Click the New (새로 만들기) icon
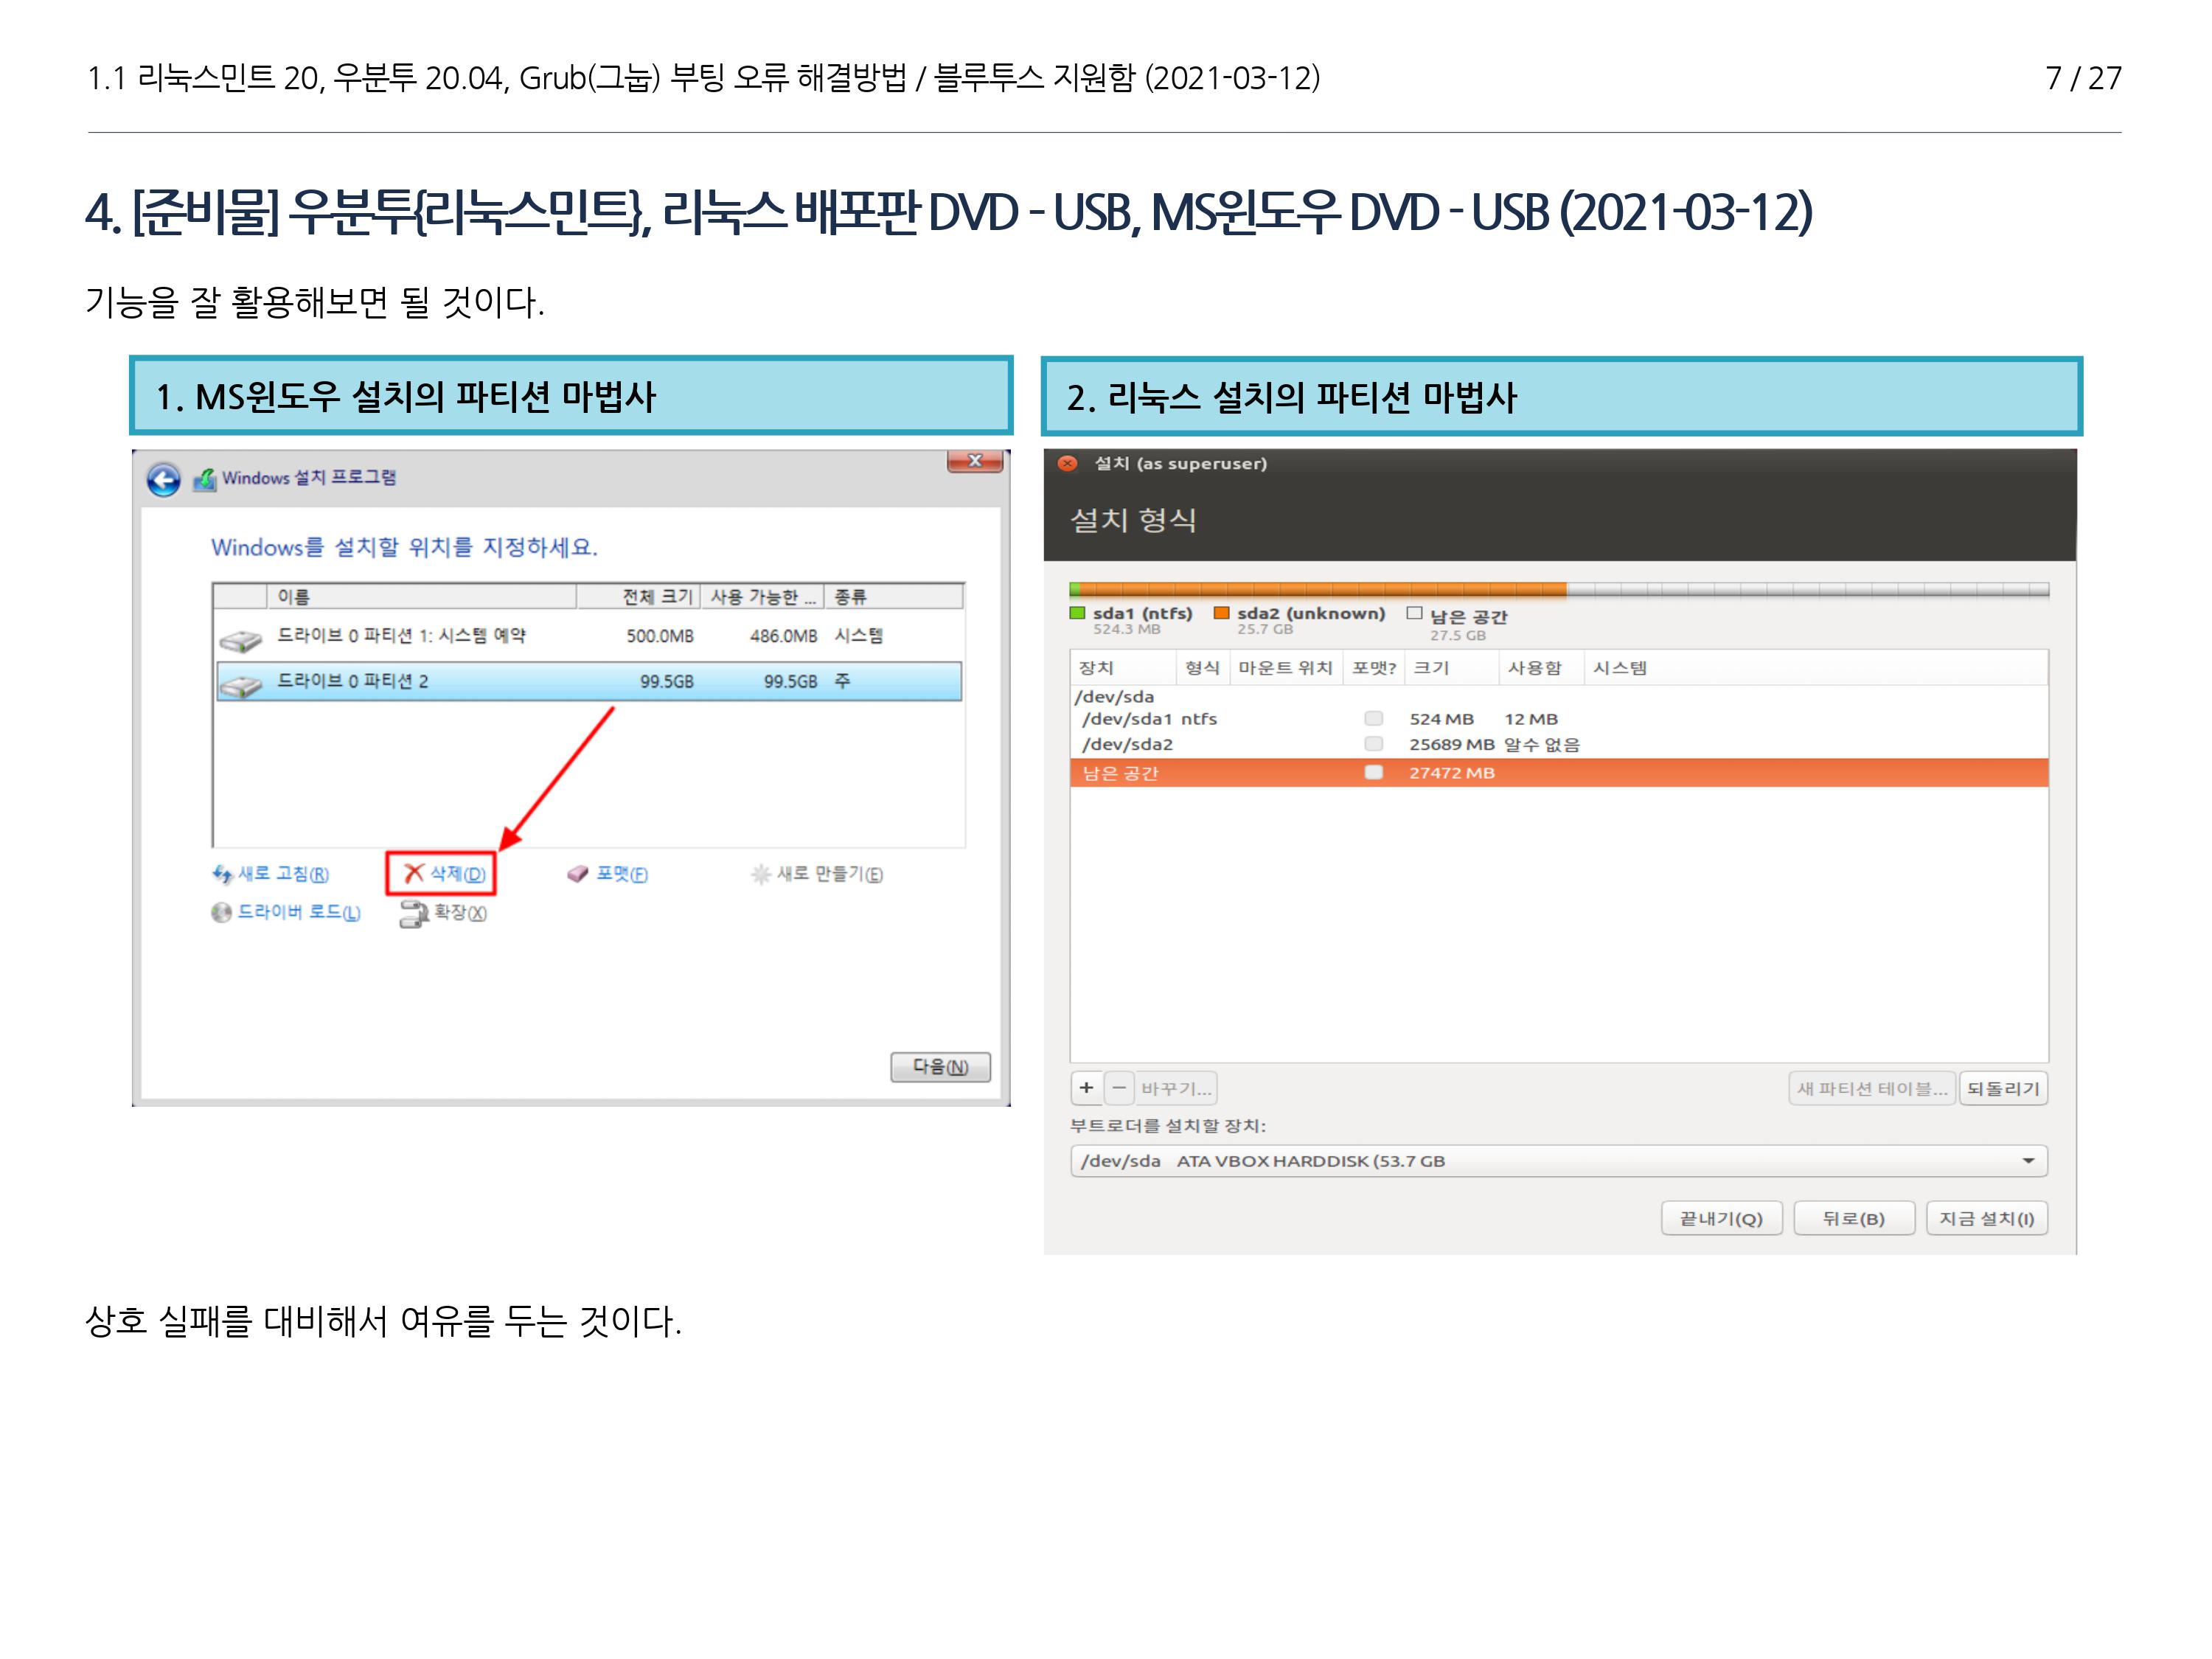The width and height of the screenshot is (2212, 1659). tap(761, 875)
